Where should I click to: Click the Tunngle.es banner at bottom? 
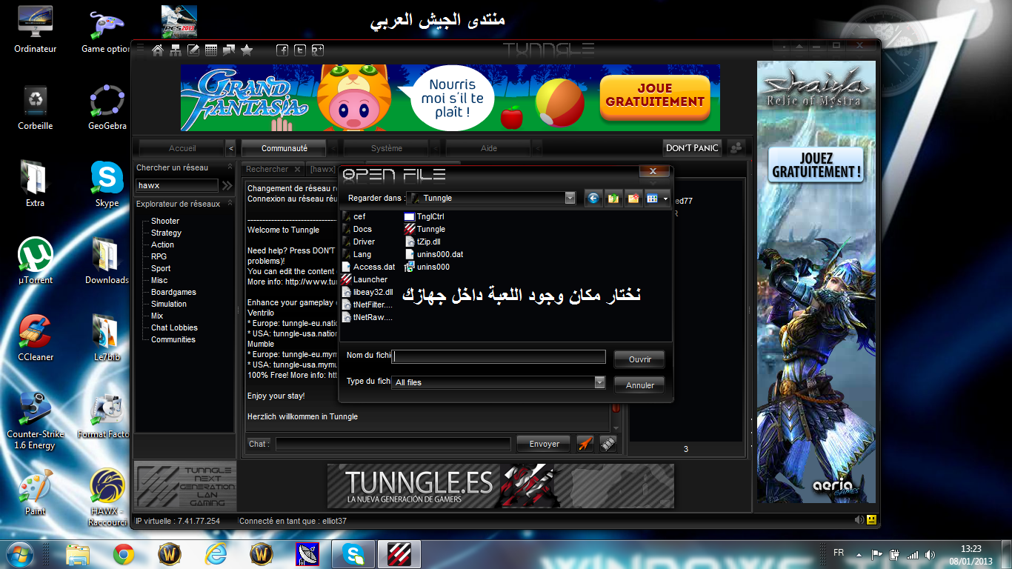pyautogui.click(x=501, y=486)
